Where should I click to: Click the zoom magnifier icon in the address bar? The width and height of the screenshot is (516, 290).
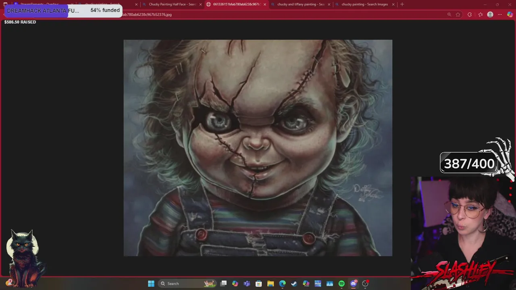coord(449,14)
